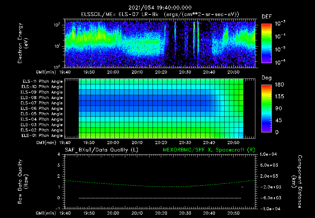Click the 4 tick on Raw Data Quality axis
This screenshot has height=218, width=315.
(59, 154)
